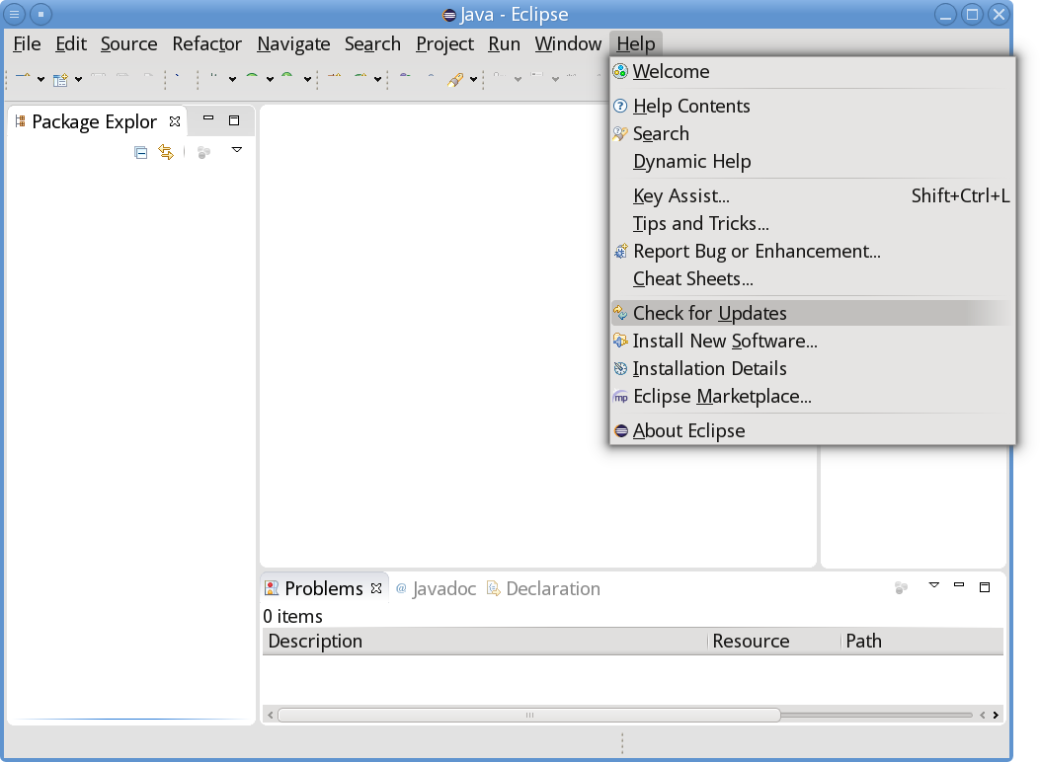The height and width of the screenshot is (762, 1040).
Task: Open the Run menu
Action: (x=504, y=43)
